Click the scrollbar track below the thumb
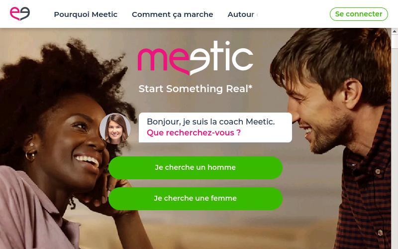Viewport: 398px width, 249px height. point(395,148)
